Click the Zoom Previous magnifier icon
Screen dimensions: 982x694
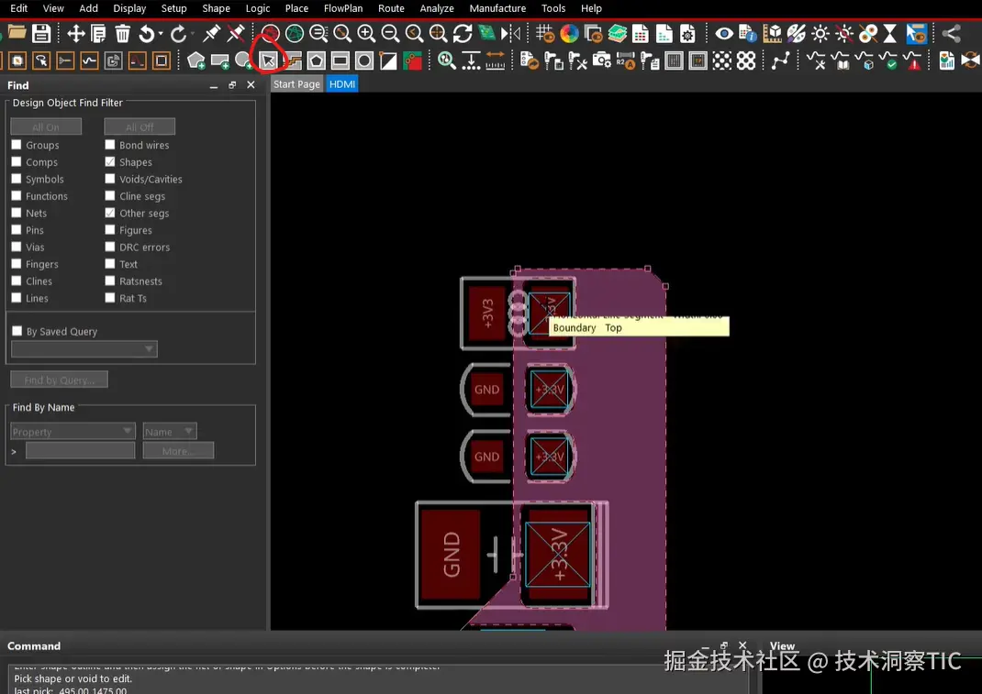[x=414, y=33]
